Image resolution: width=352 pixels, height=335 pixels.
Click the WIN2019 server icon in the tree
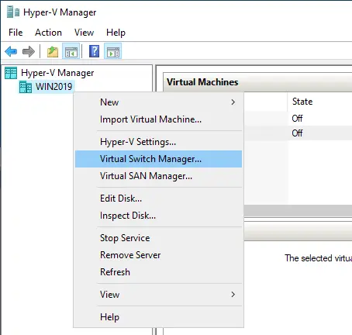tap(26, 87)
